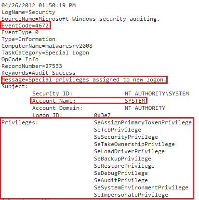Click the RecordNumber=27533 line
This screenshot has height=200, width=199.
tap(32, 66)
